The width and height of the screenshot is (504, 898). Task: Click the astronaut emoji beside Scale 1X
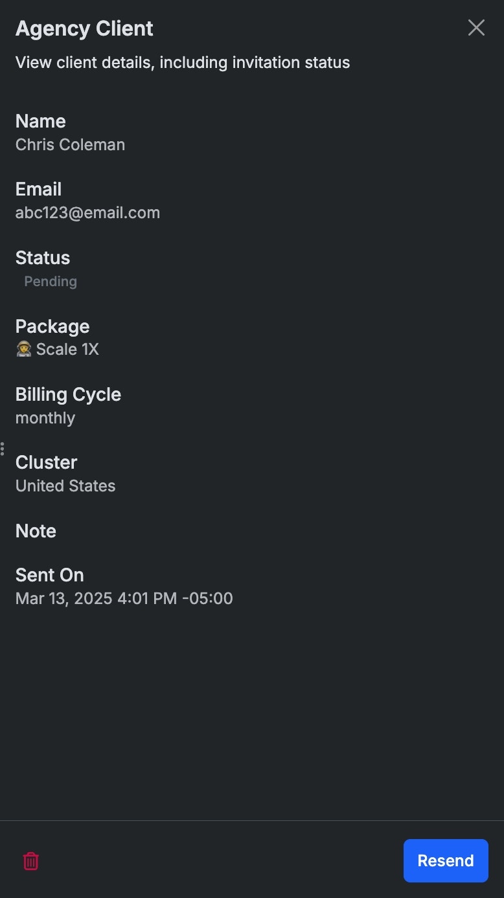[24, 350]
